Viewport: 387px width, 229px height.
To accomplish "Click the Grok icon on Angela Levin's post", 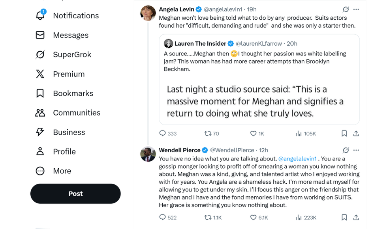I will click(346, 9).
